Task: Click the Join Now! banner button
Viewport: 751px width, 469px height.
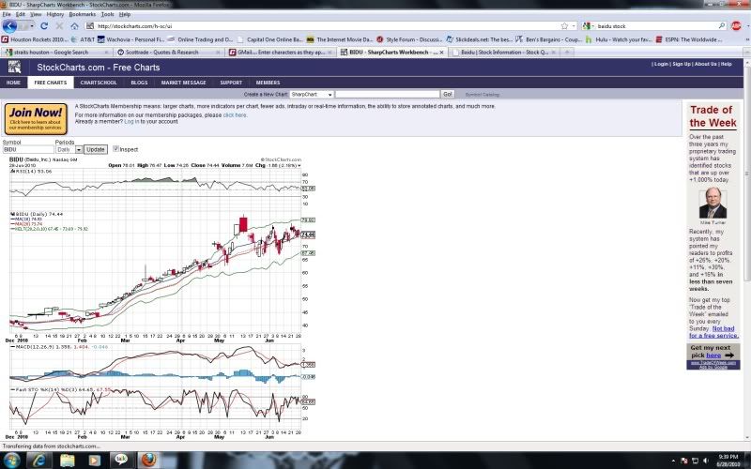Action: (x=36, y=119)
